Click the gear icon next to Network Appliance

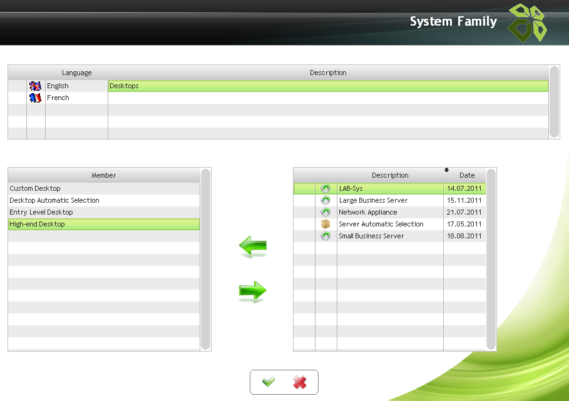[326, 212]
